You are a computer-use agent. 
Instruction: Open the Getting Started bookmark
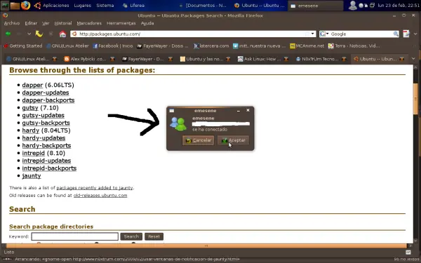pyautogui.click(x=23, y=46)
